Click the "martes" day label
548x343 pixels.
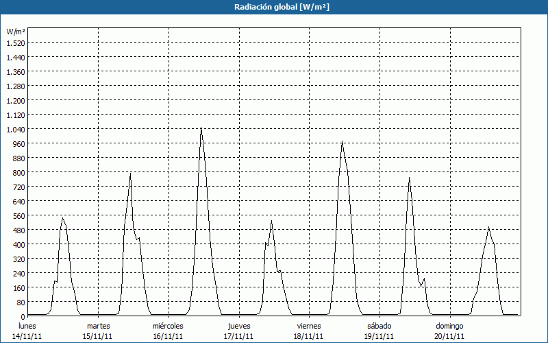[99, 326]
